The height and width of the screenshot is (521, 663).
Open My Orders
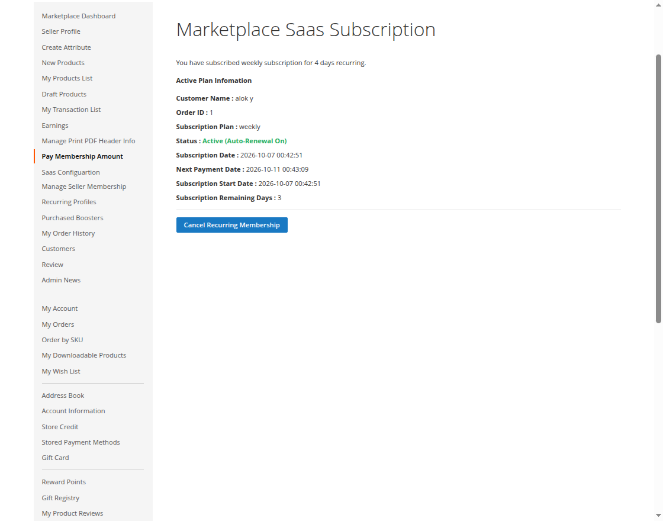pos(58,324)
